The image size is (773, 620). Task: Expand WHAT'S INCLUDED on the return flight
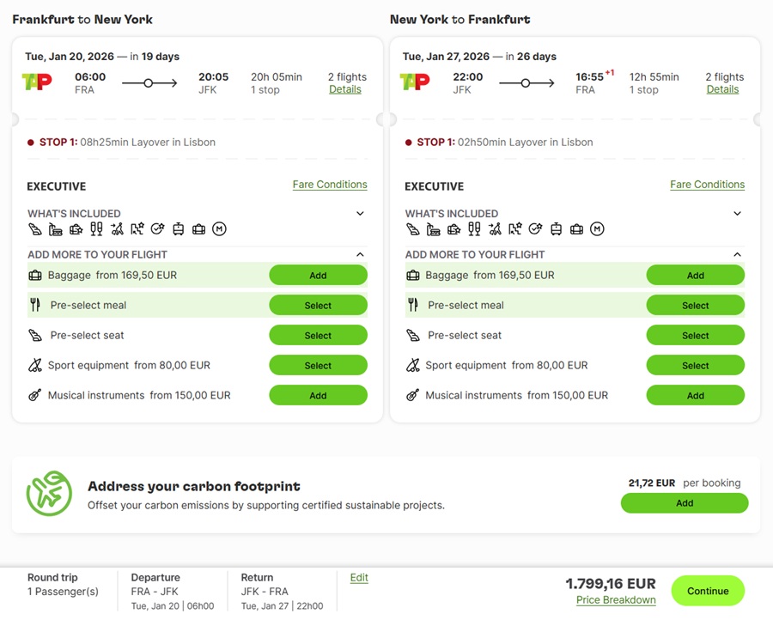[737, 213]
